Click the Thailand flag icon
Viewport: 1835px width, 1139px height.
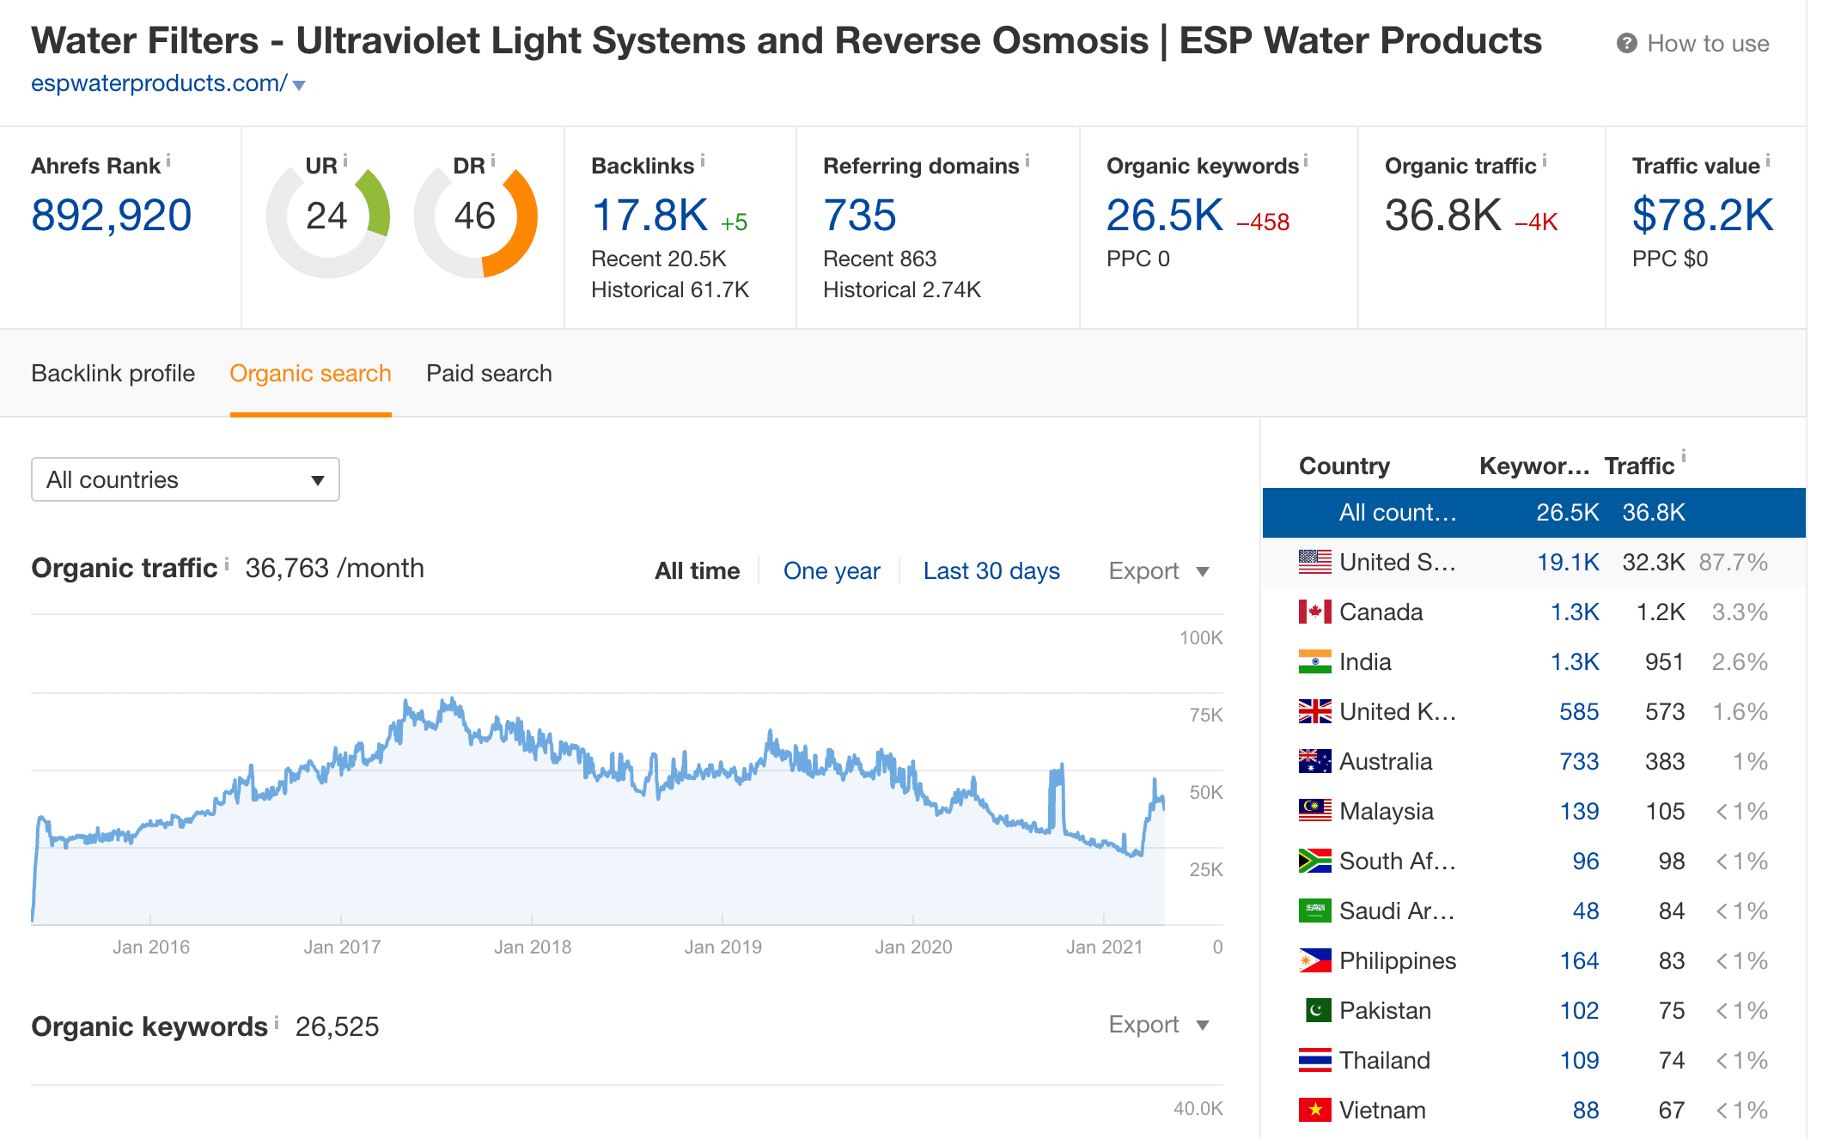1314,1060
